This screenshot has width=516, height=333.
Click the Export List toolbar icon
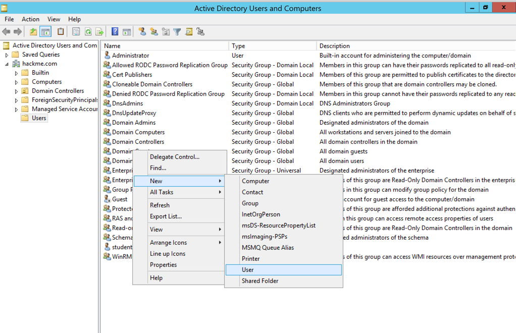coord(99,32)
